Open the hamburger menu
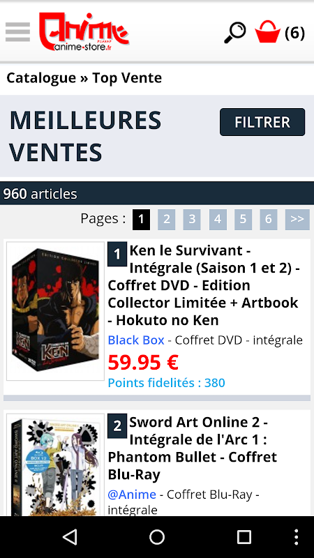The image size is (314, 558). [x=17, y=32]
